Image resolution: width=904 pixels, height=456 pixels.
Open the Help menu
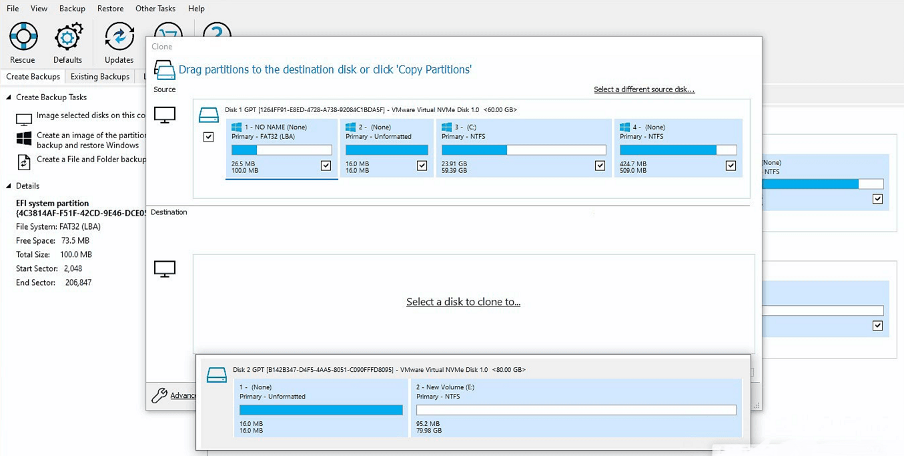pyautogui.click(x=196, y=9)
